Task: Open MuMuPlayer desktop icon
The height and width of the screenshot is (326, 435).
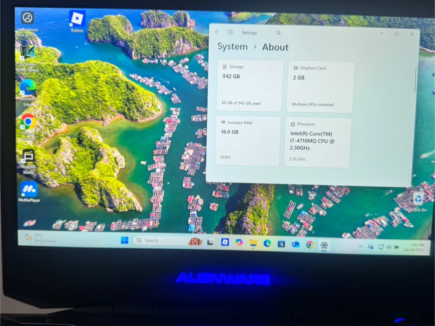Action: (29, 191)
